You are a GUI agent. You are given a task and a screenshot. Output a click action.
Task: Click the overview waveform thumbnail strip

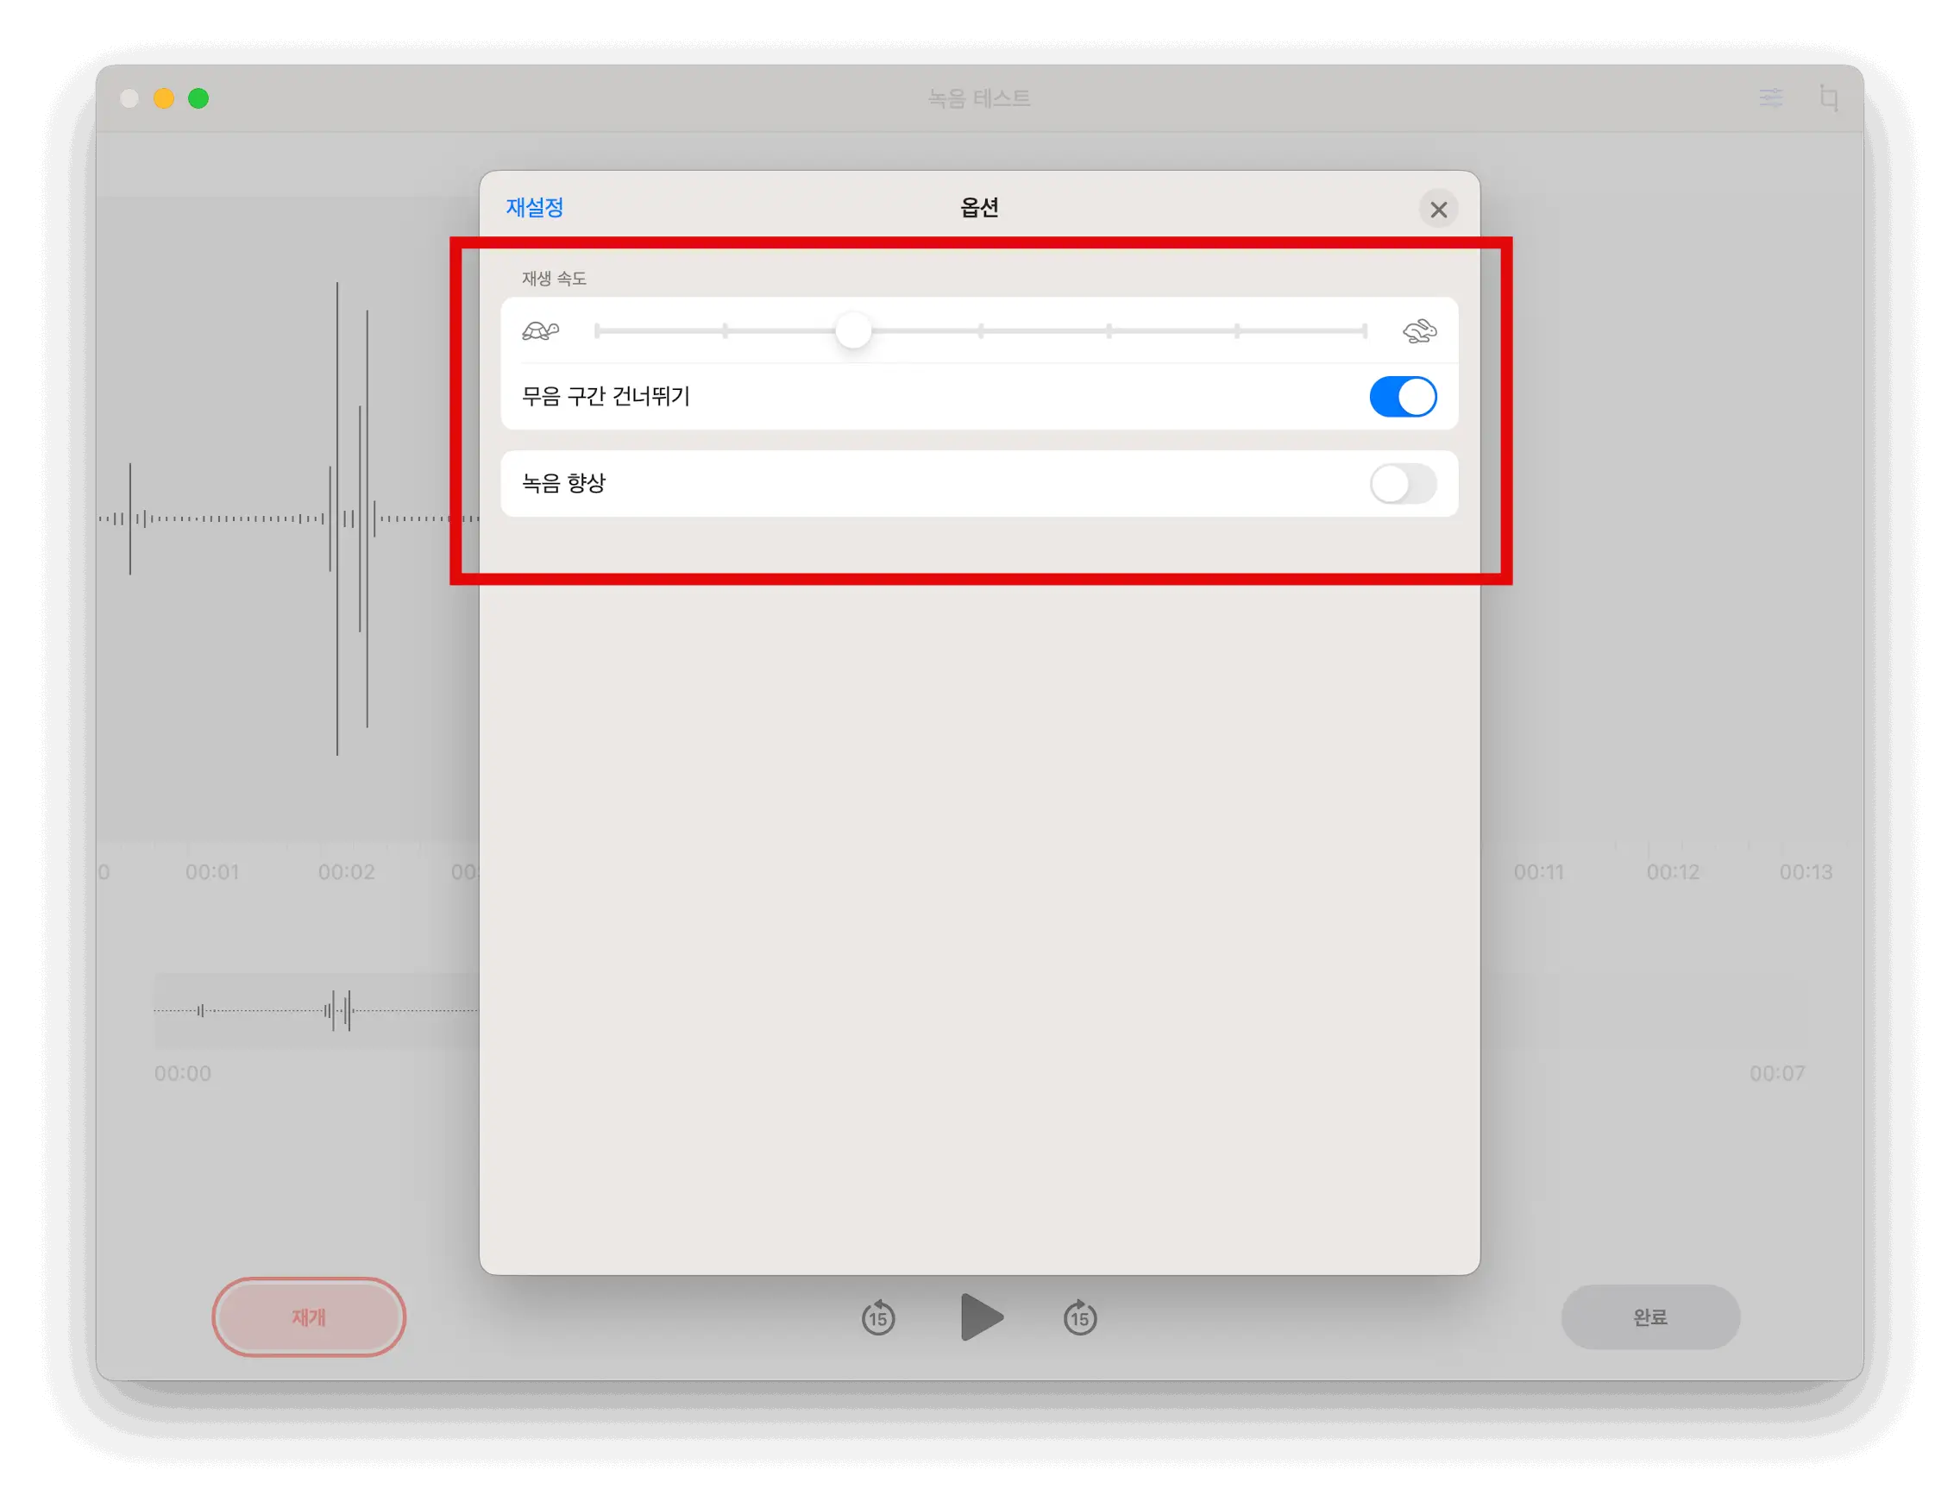pos(314,1011)
